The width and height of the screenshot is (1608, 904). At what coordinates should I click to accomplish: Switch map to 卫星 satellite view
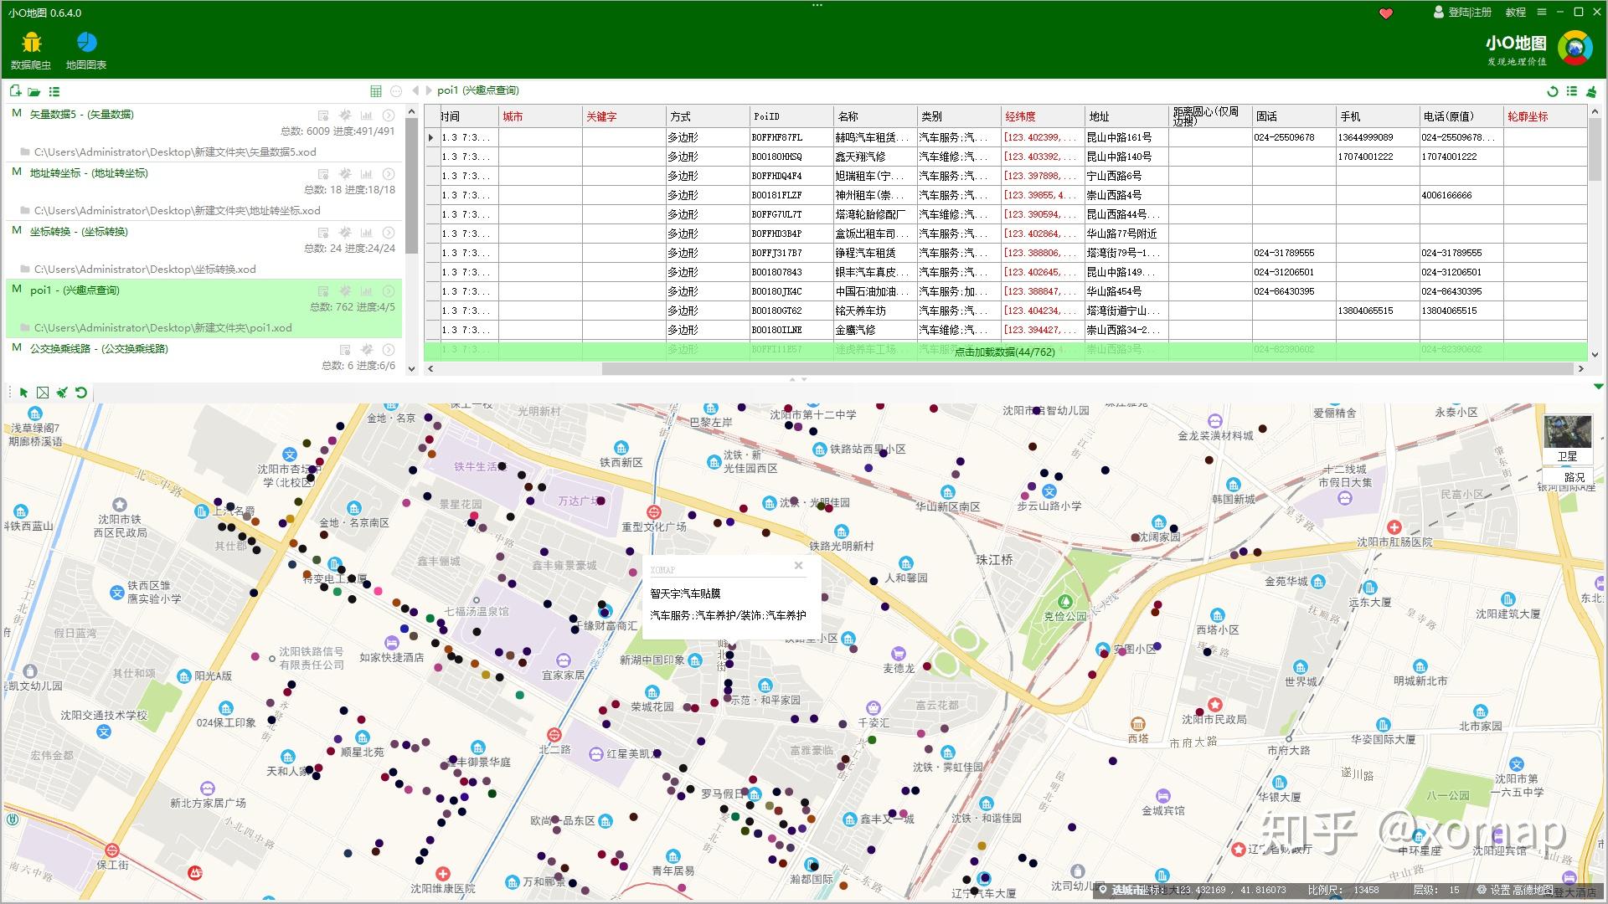pyautogui.click(x=1567, y=439)
